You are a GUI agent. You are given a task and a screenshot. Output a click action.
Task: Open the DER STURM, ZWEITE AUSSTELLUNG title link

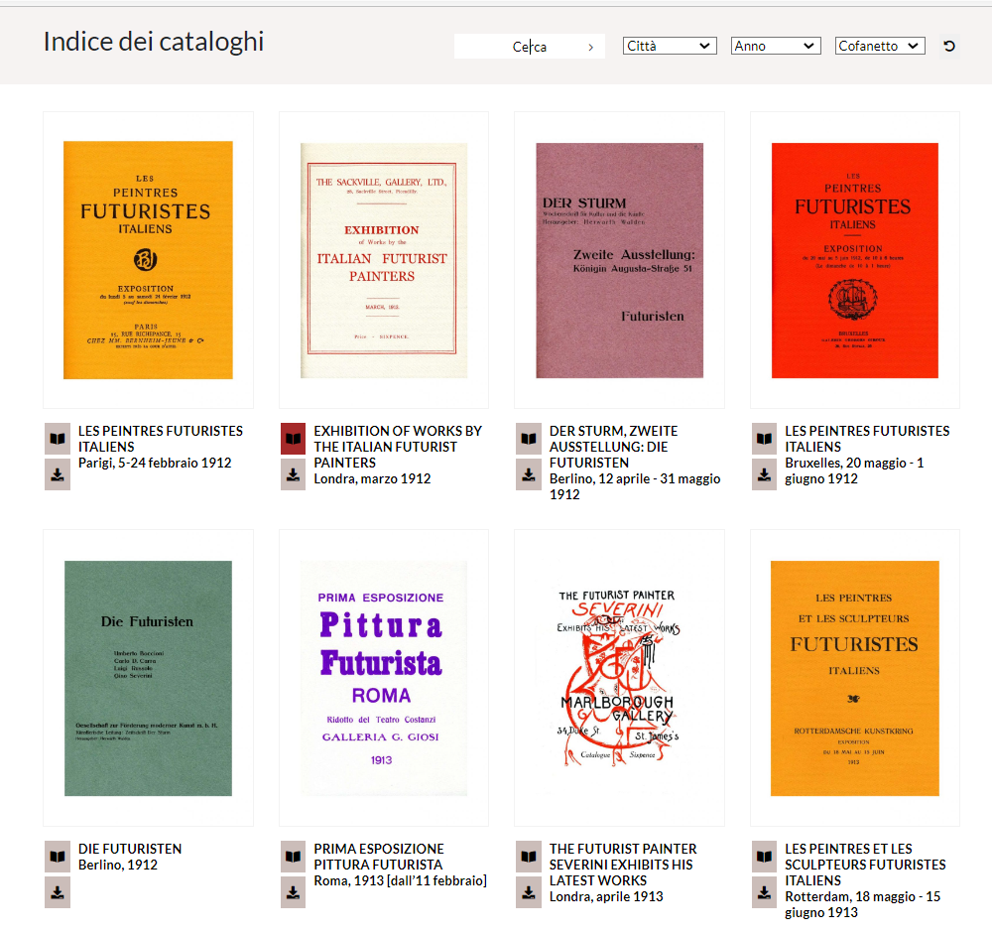pos(613,447)
